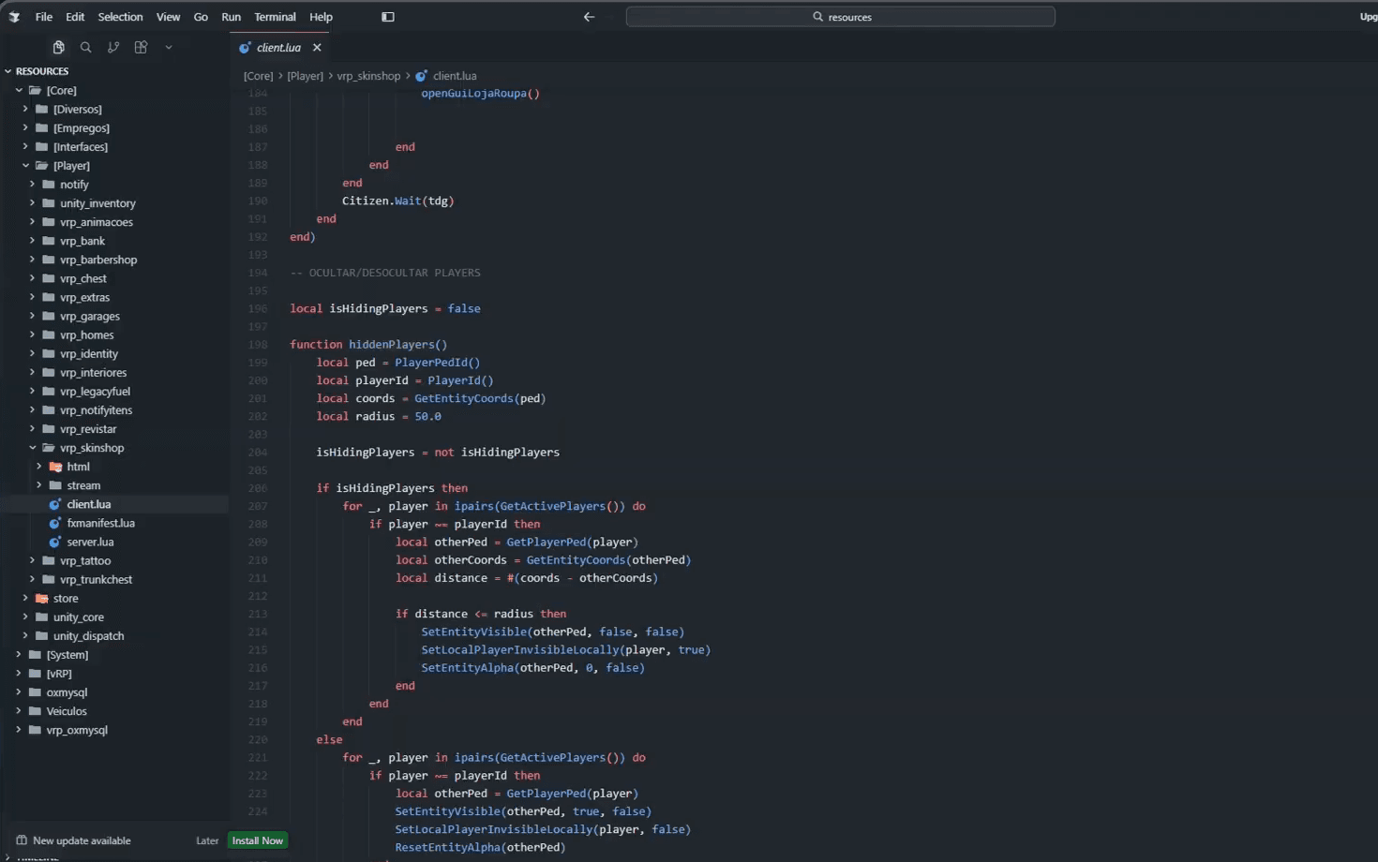The width and height of the screenshot is (1378, 862).
Task: Expand the [Interfaces] folder
Action: point(114,147)
